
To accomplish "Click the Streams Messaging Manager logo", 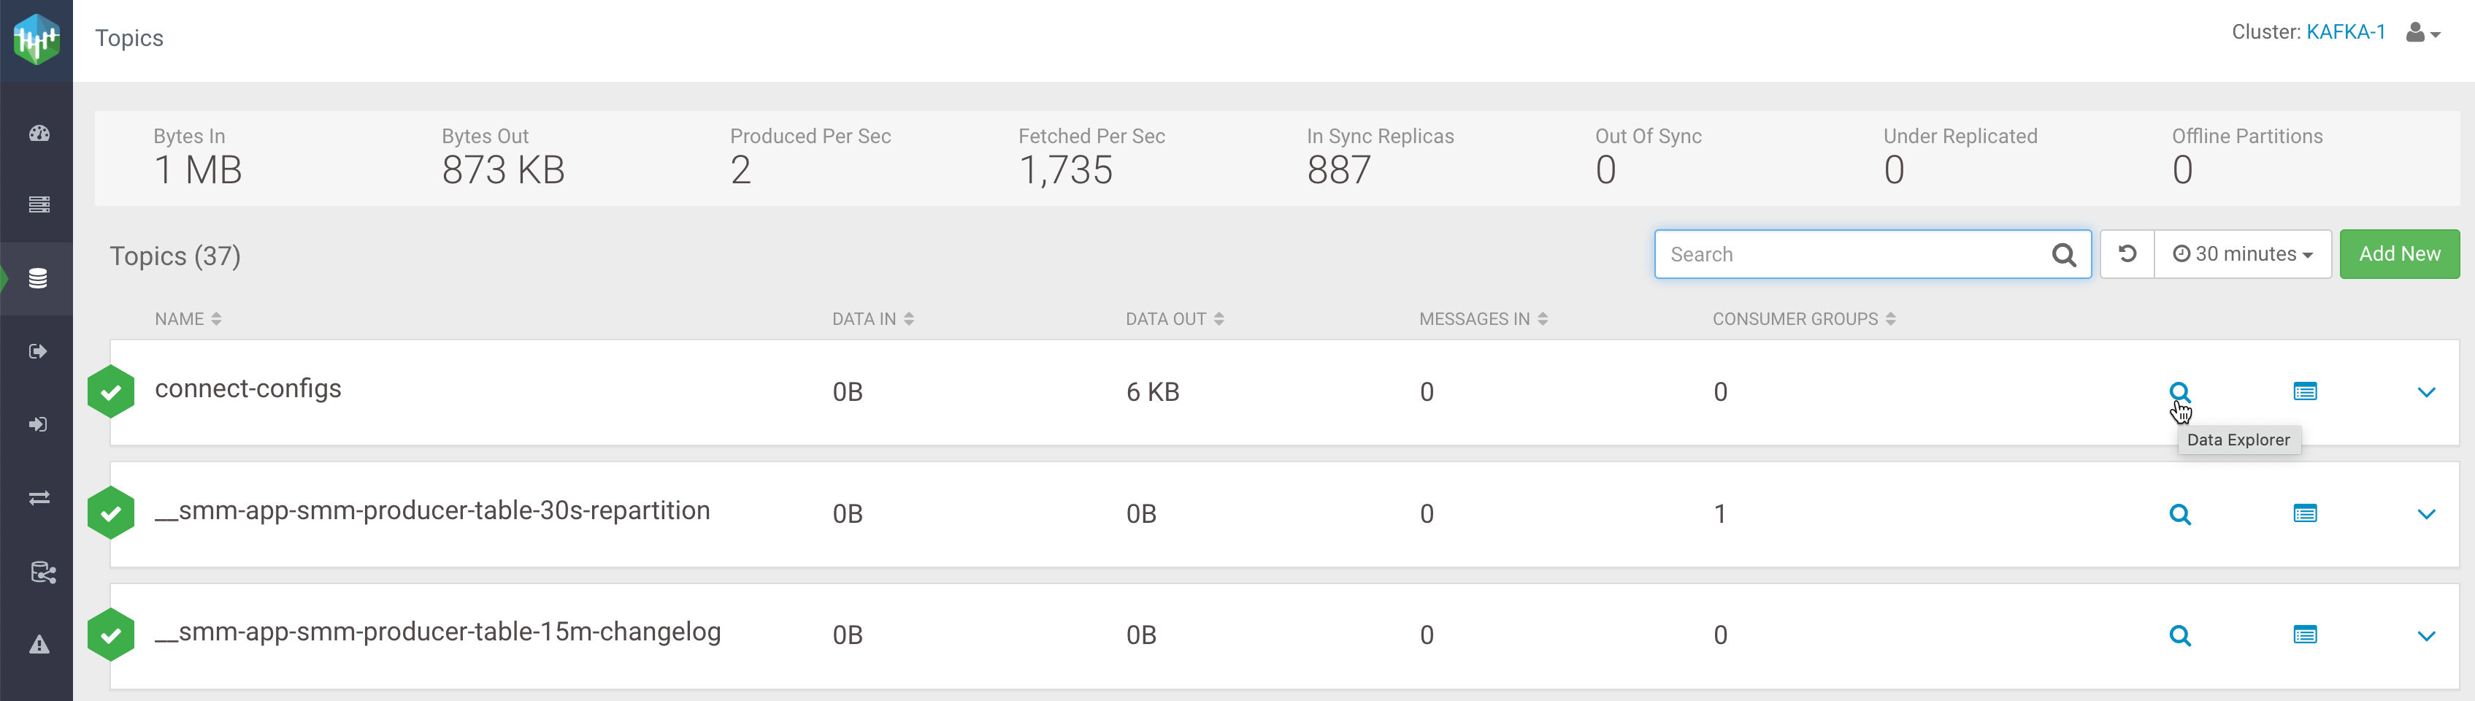I will point(37,39).
